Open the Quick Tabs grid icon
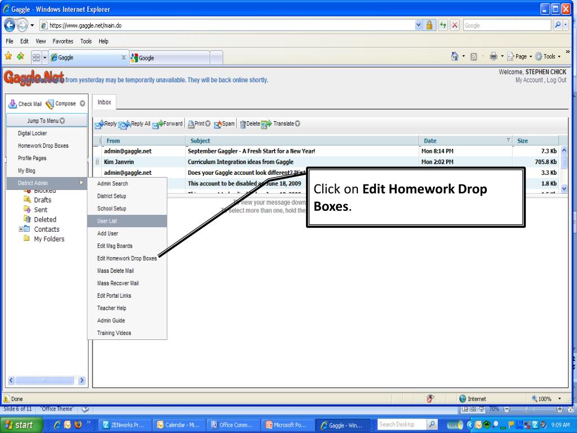Image resolution: width=577 pixels, height=433 pixels. (36, 58)
